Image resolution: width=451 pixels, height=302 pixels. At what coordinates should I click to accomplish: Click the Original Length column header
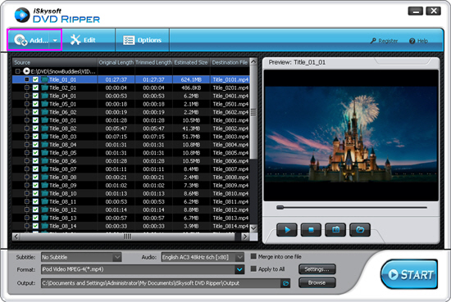click(116, 62)
